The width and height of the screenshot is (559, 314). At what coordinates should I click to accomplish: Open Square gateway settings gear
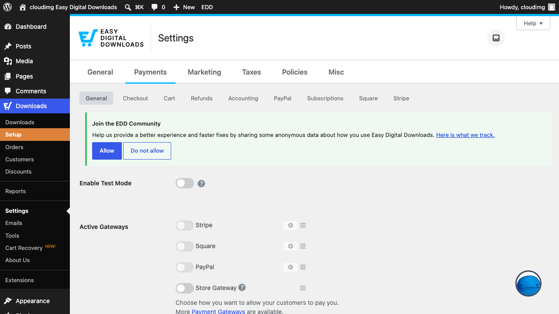tap(290, 246)
